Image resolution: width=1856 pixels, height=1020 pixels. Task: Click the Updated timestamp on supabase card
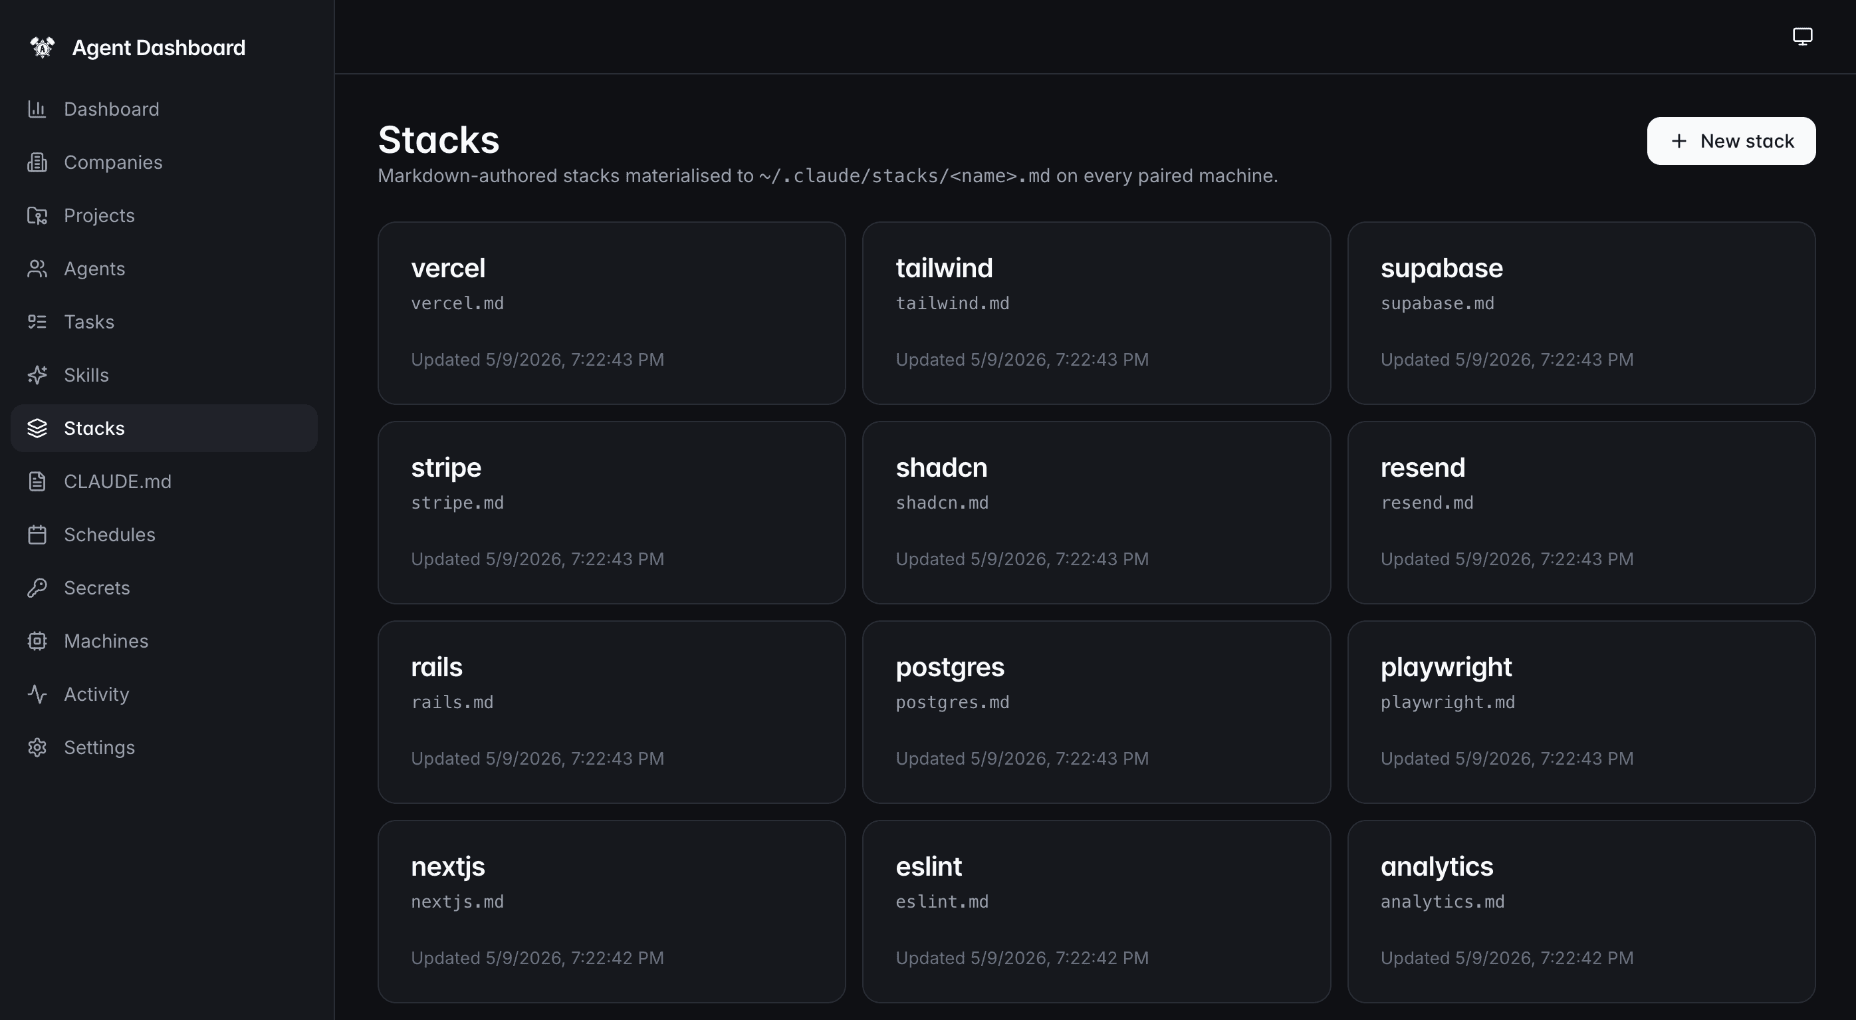pyautogui.click(x=1506, y=360)
